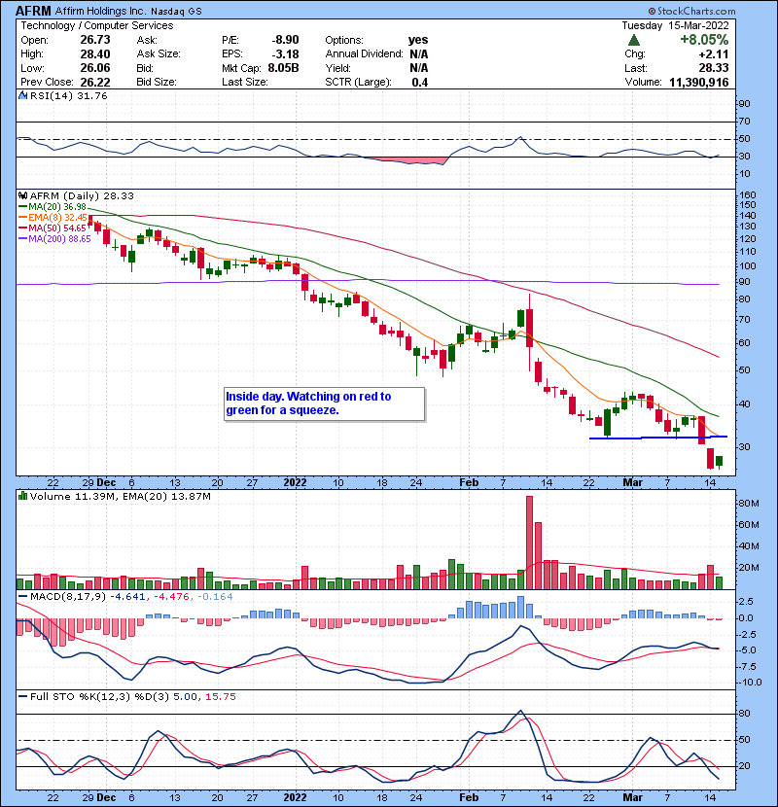Select the Low value 26.06
This screenshot has height=807, width=778.
tap(95, 68)
